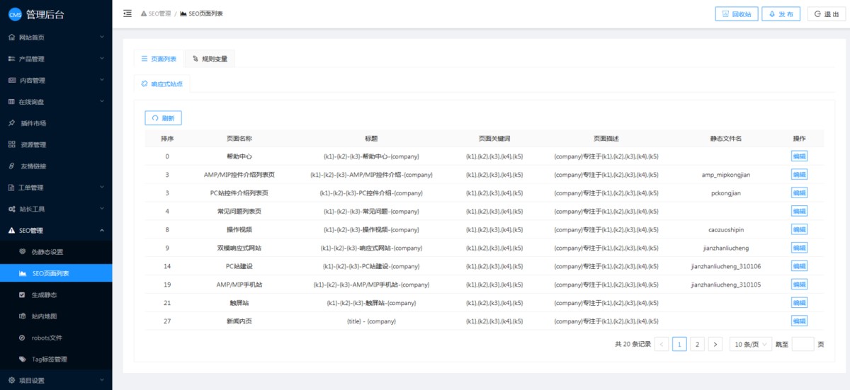Edit the 触屏站 row
The height and width of the screenshot is (390, 850).
[799, 302]
